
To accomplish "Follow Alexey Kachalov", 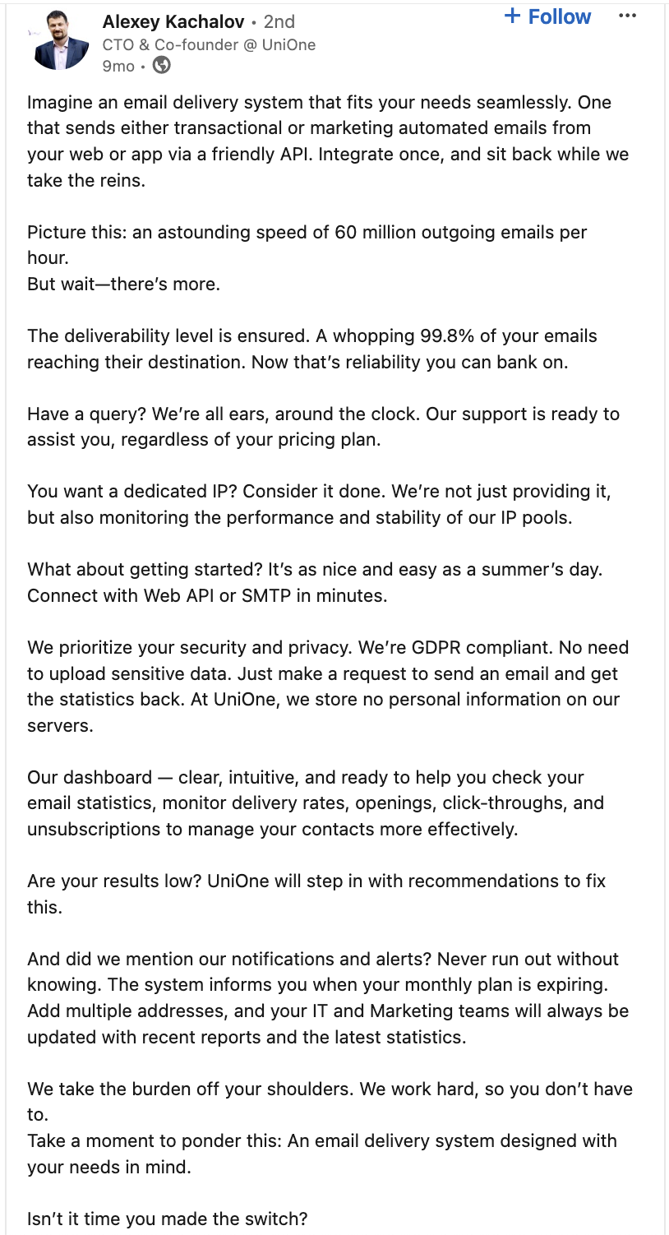I will point(547,16).
